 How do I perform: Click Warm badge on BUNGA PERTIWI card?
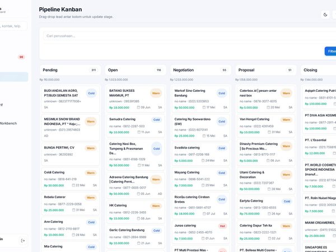click(x=91, y=148)
